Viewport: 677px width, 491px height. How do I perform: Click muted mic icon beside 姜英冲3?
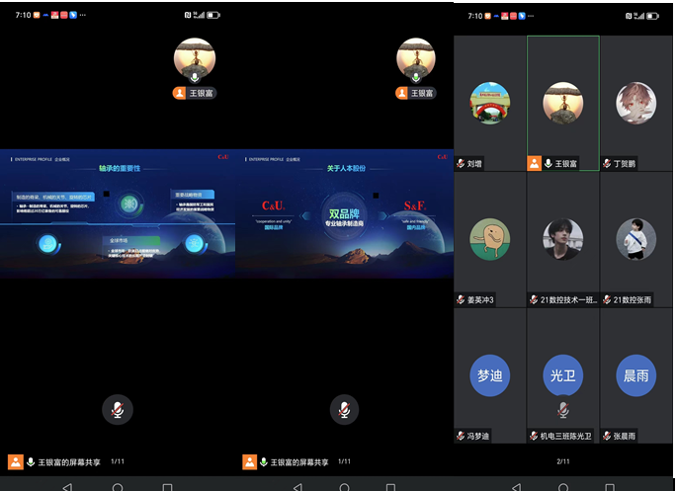coord(461,299)
